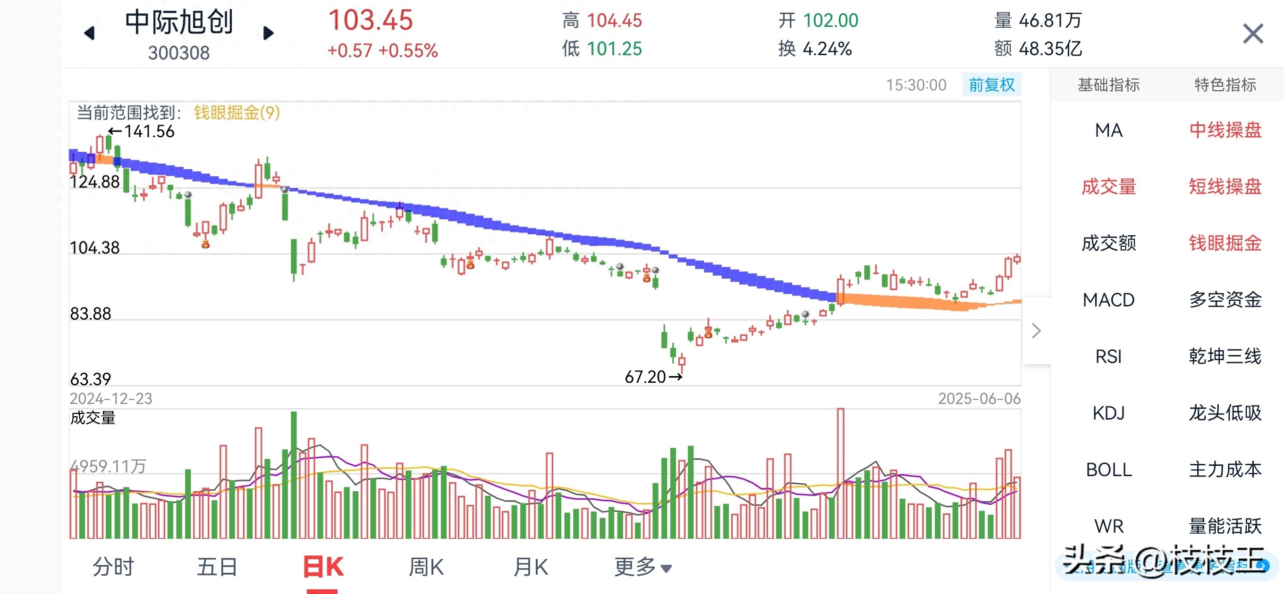Screen dimensions: 1284x594
Task: Select the MACD indicator
Action: [1108, 300]
